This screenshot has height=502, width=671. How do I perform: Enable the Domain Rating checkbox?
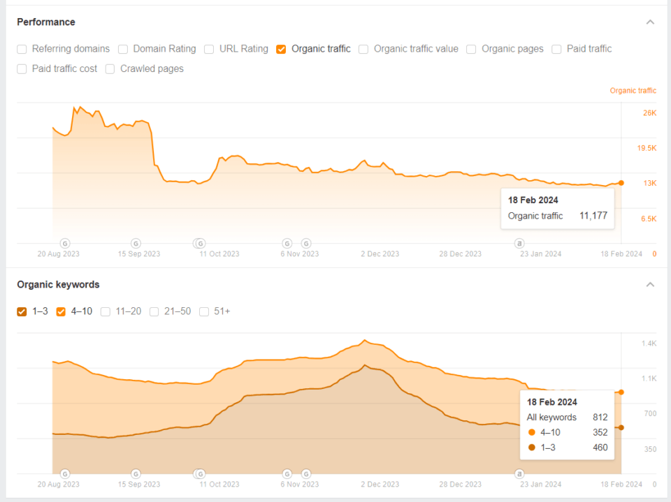123,49
